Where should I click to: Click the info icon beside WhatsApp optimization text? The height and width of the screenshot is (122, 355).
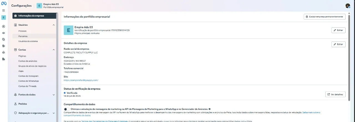(x=209, y=109)
